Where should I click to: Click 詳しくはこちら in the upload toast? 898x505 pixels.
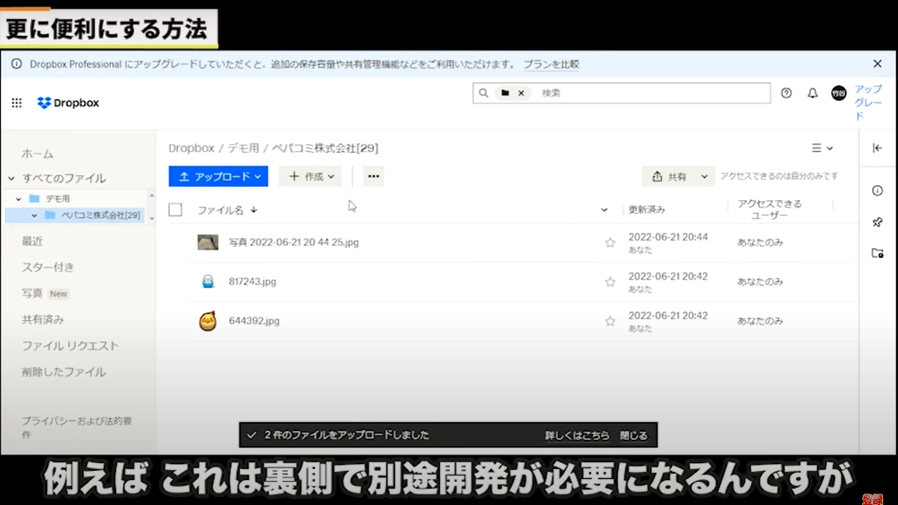(577, 435)
